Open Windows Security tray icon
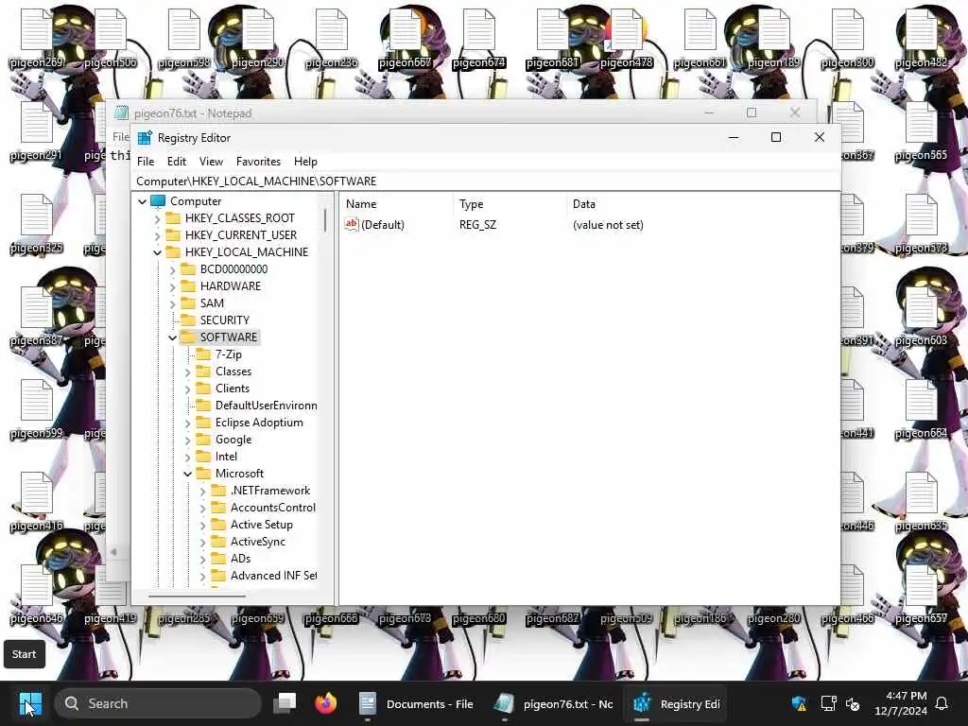 tap(799, 703)
